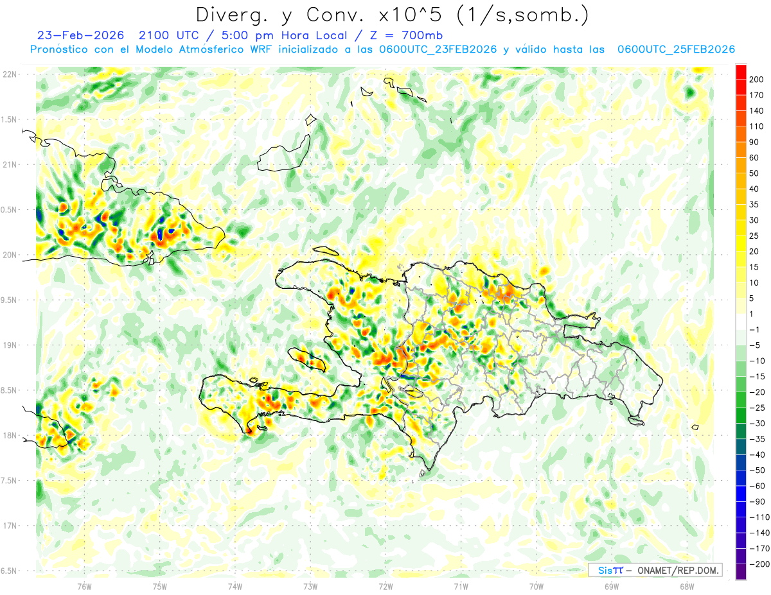Click the positive "40" colorbar label
Viewport: 771px width, 595px height.
click(755, 189)
